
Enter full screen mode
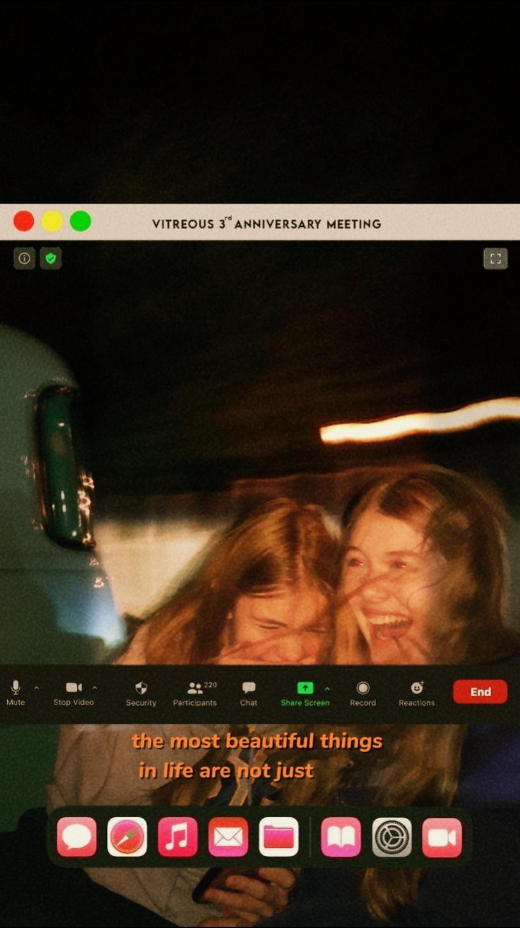[495, 258]
